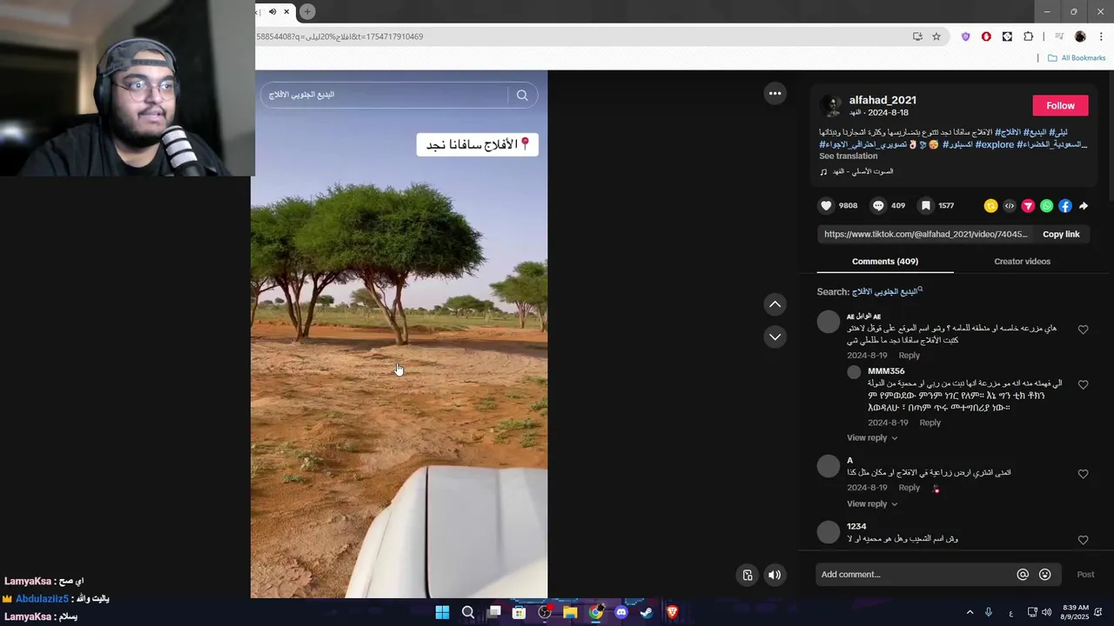Image resolution: width=1114 pixels, height=626 pixels.
Task: Go to next video with down arrow
Action: 775,336
